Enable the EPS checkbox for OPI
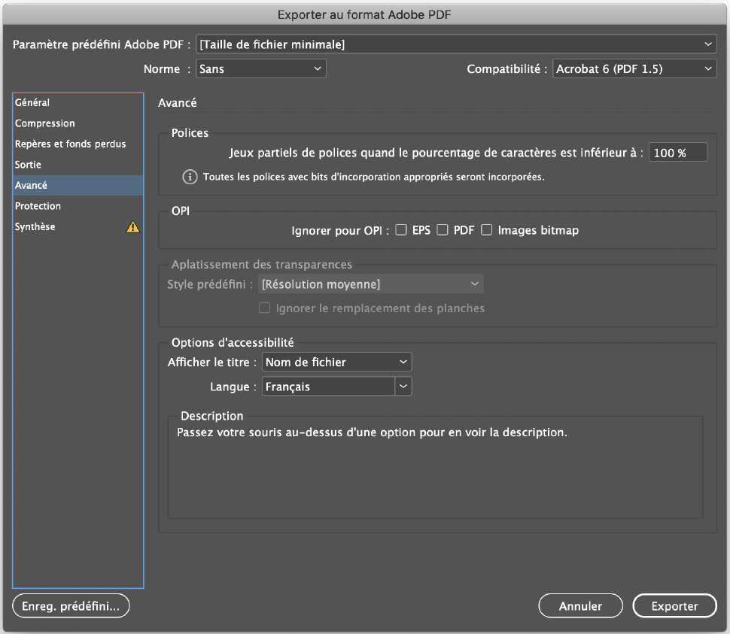 pos(401,230)
